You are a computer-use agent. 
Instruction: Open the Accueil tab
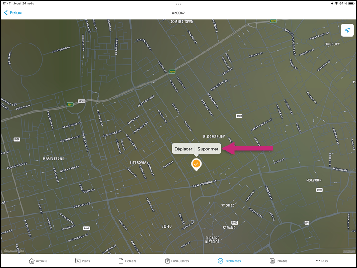38,261
